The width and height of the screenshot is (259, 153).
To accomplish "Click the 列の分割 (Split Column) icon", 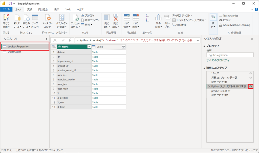I will pyautogui.click(x=158, y=18).
